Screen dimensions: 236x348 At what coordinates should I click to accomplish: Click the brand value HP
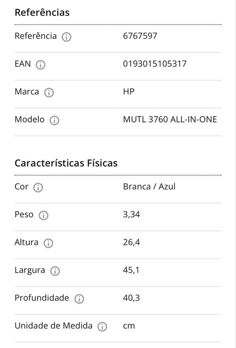[129, 92]
